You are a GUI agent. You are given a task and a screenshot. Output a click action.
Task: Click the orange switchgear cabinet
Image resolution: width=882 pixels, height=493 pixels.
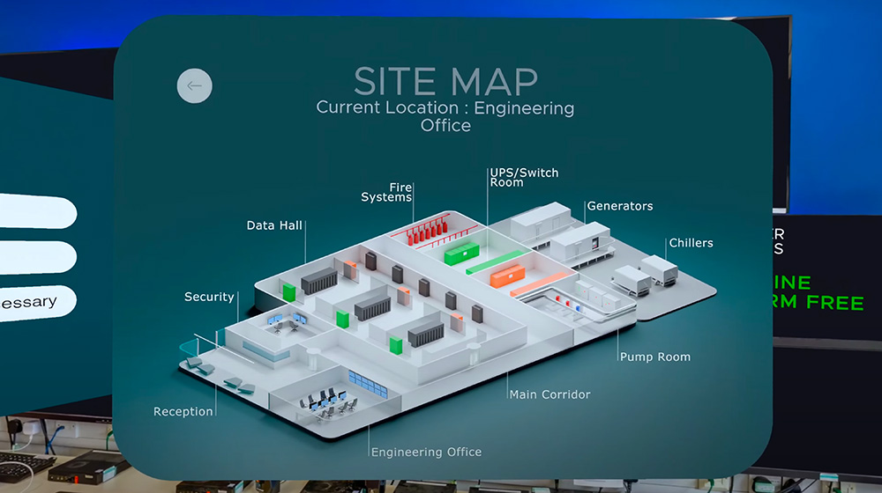[507, 276]
